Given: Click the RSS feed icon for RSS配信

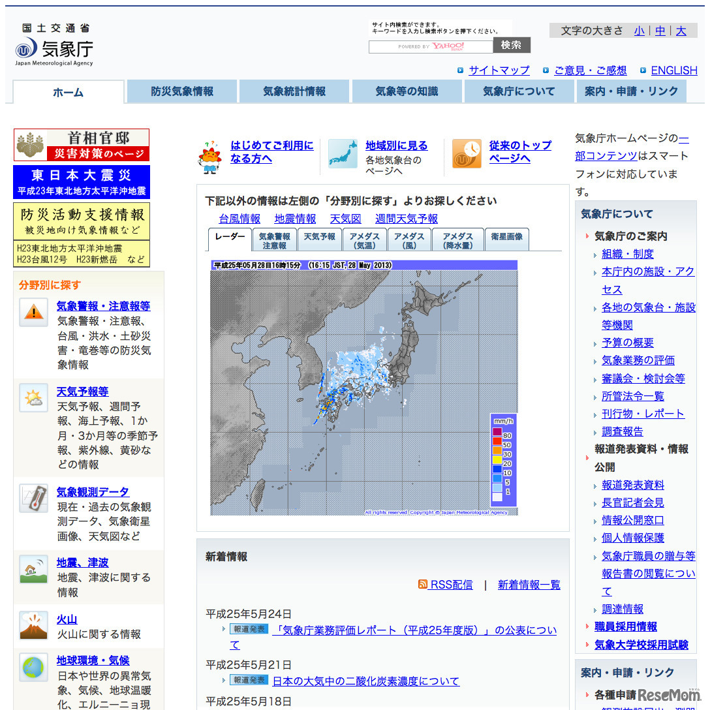Looking at the screenshot, I should (424, 585).
